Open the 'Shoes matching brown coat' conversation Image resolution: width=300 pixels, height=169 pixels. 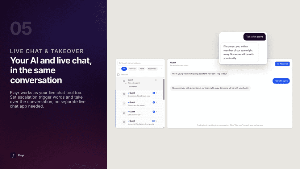(139, 94)
